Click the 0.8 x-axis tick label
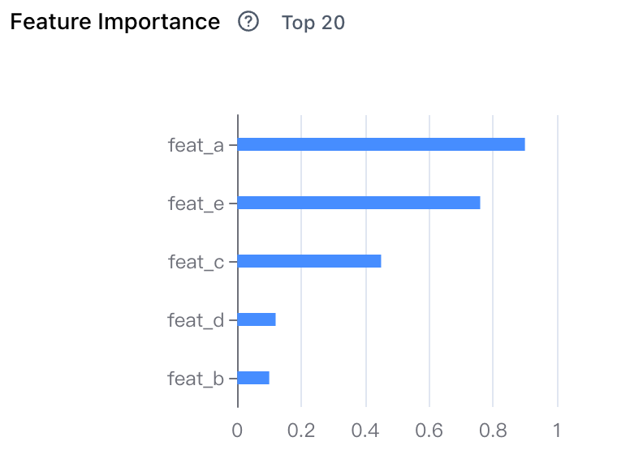 [493, 431]
